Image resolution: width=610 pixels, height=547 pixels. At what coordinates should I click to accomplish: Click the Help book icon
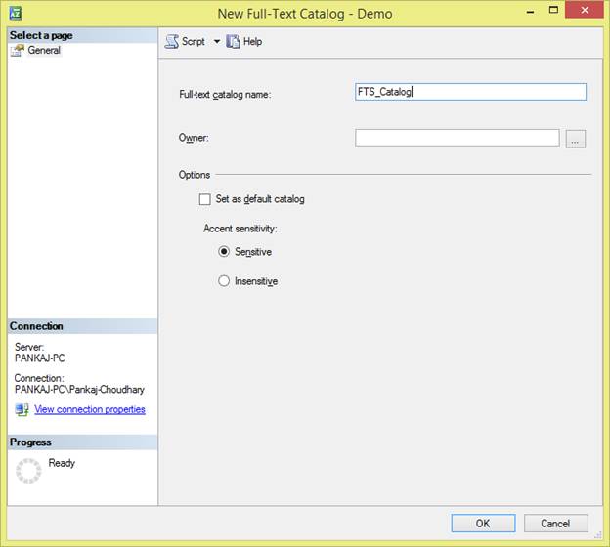click(x=233, y=42)
